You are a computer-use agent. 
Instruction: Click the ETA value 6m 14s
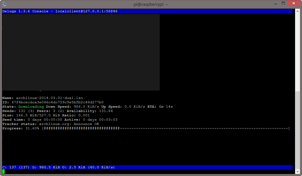tap(166, 107)
